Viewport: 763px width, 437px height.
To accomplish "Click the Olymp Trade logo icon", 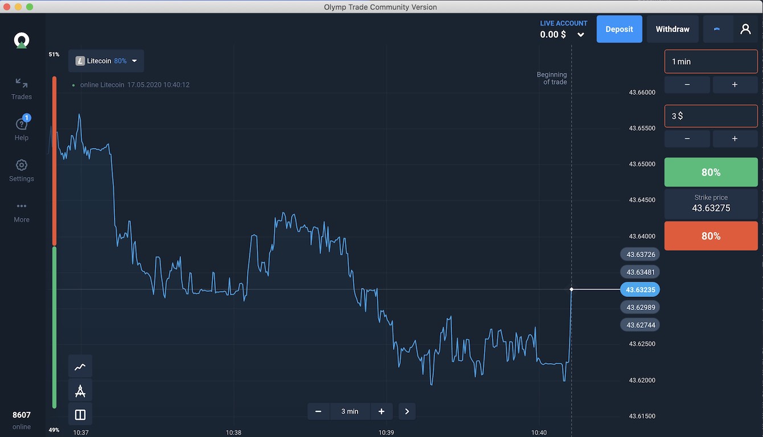I will pos(22,40).
